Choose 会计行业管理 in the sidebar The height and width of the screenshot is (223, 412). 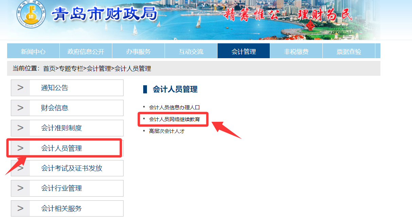pos(67,188)
